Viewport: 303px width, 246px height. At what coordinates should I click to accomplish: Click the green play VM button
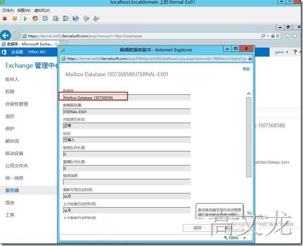coord(25,19)
